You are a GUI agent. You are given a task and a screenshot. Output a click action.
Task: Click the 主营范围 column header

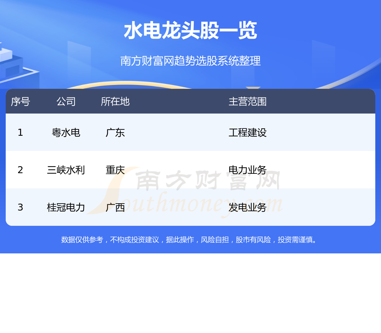coord(248,101)
